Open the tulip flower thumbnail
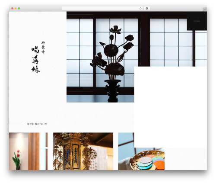The width and height of the screenshot is (216, 183). click(29, 151)
